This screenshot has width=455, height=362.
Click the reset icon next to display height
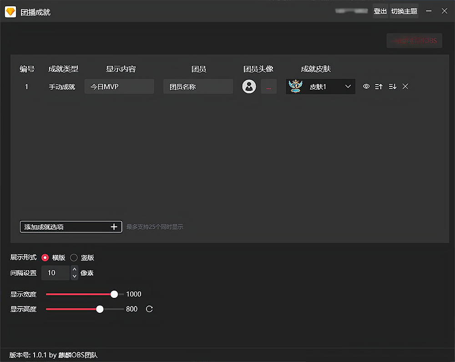[x=149, y=309]
